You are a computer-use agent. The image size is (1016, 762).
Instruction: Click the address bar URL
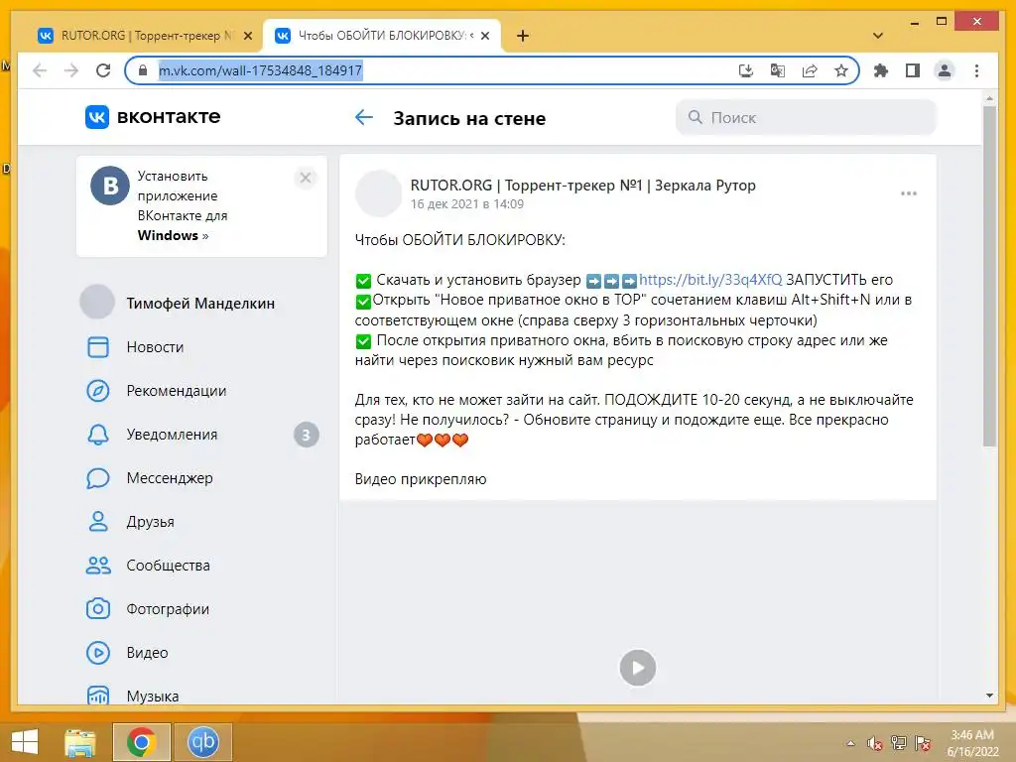(x=261, y=70)
